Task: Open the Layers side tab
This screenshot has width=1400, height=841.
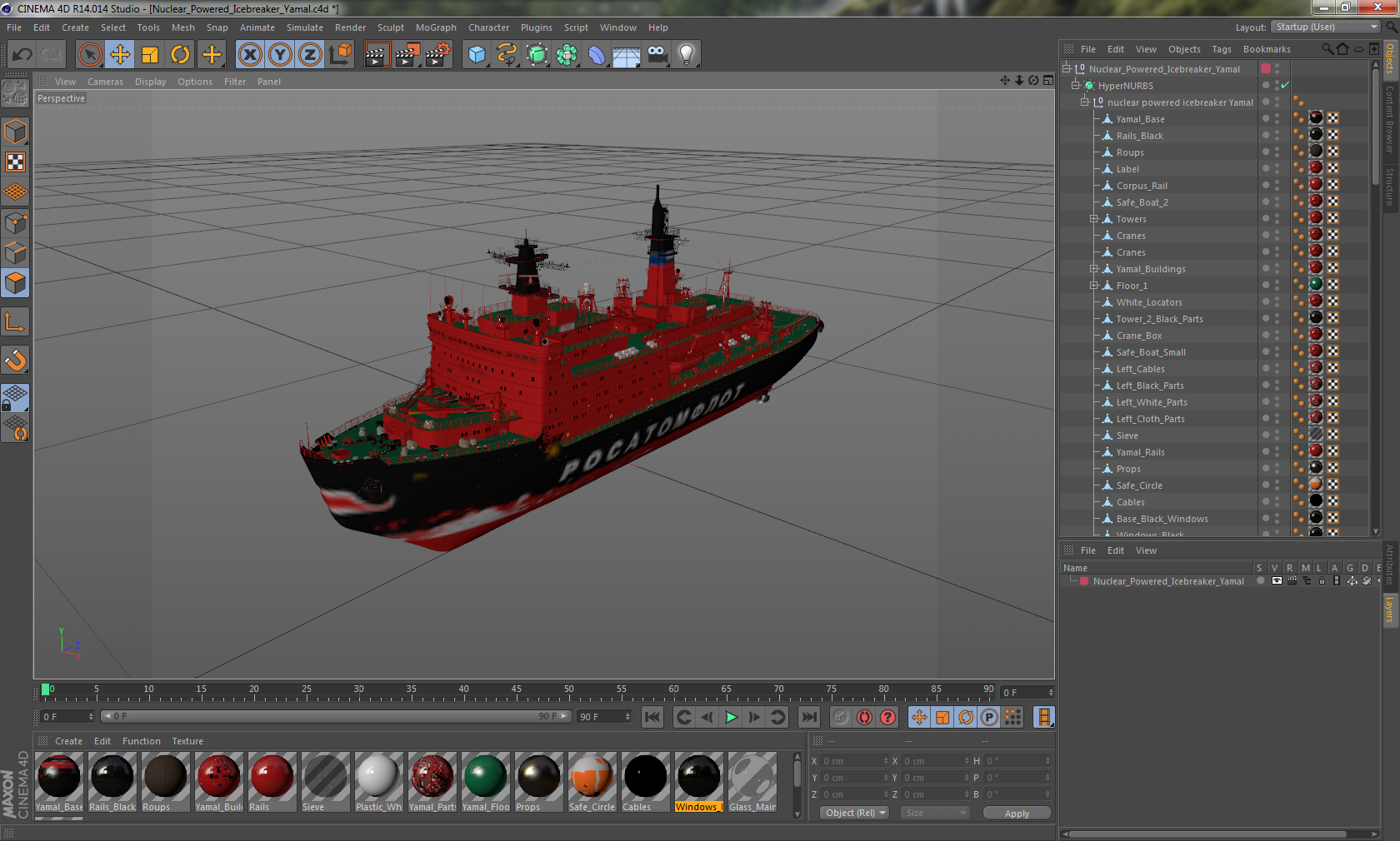Action: coord(1390,610)
